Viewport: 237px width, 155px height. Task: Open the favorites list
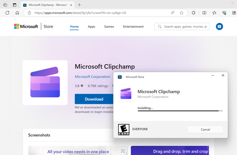click(x=214, y=13)
